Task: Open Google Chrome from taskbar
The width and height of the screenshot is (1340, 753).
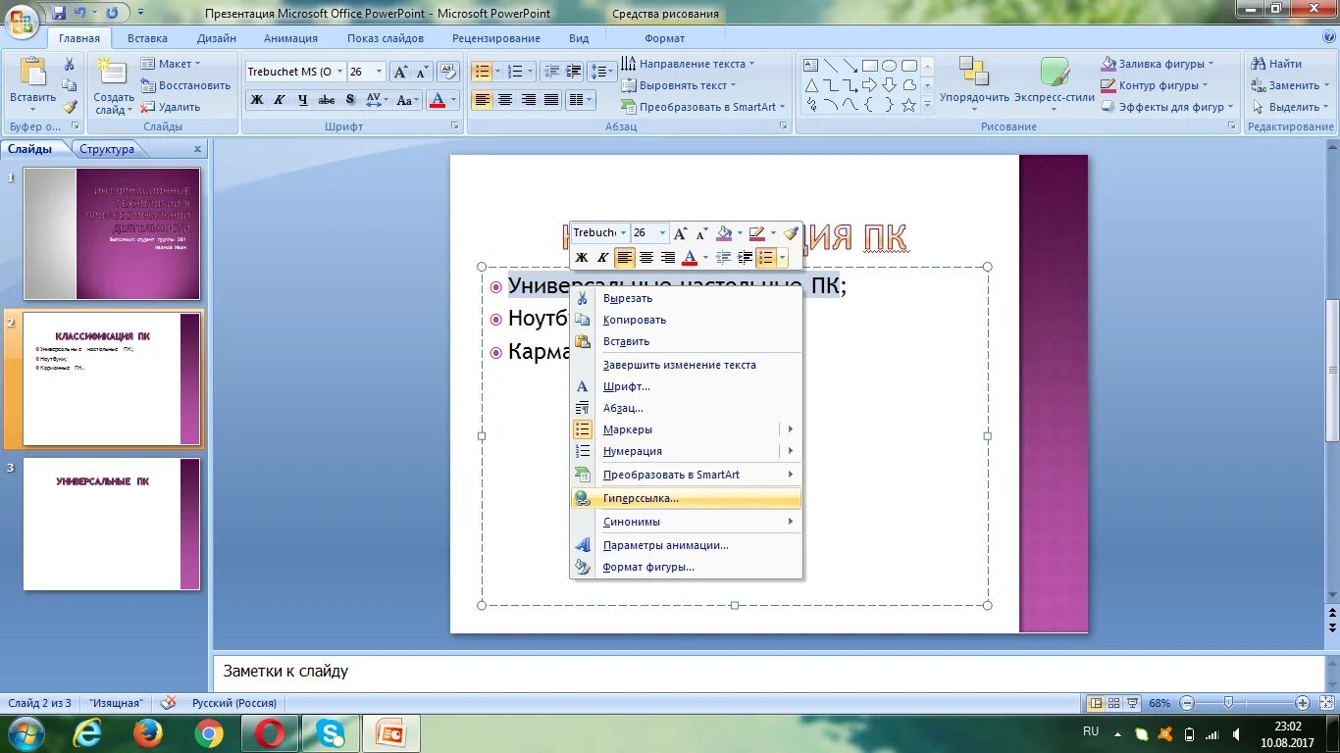Action: (209, 732)
